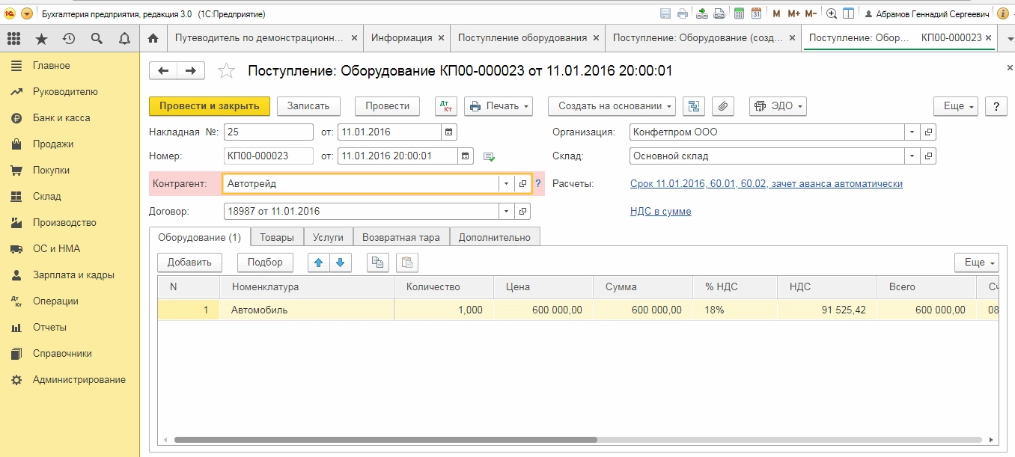Image resolution: width=1015 pixels, height=457 pixels.
Task: Expand the Контрагент dropdown list
Action: [507, 183]
